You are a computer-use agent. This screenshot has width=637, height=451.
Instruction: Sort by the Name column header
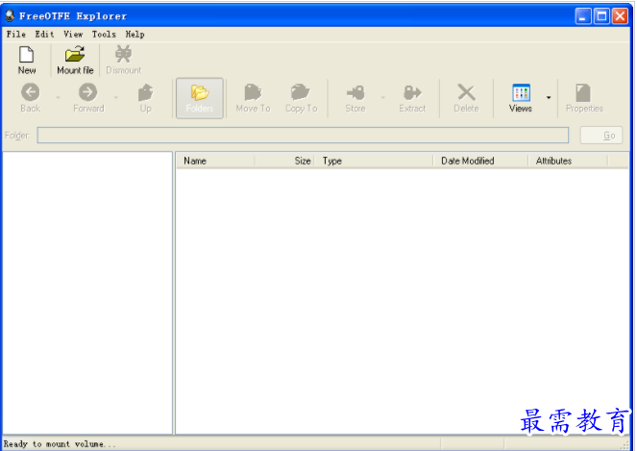click(215, 161)
